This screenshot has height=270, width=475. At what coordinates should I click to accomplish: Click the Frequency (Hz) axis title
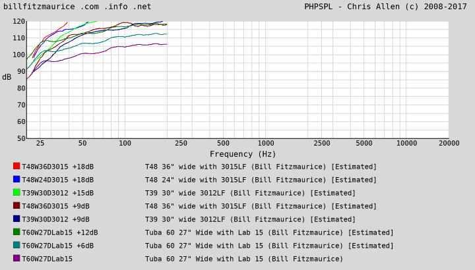click(x=243, y=154)
